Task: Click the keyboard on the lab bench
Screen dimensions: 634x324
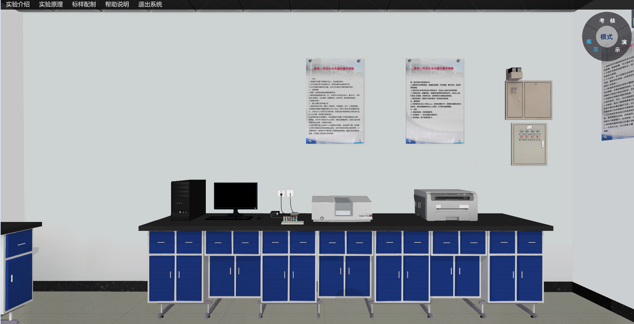Action: [229, 218]
